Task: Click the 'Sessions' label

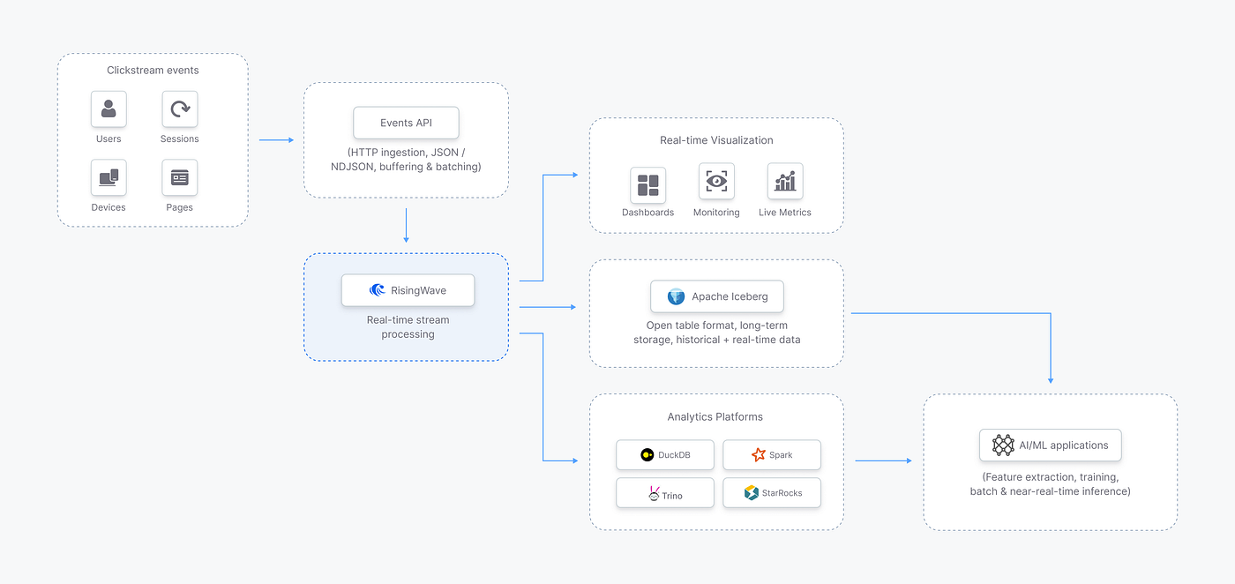Action: 180,139
